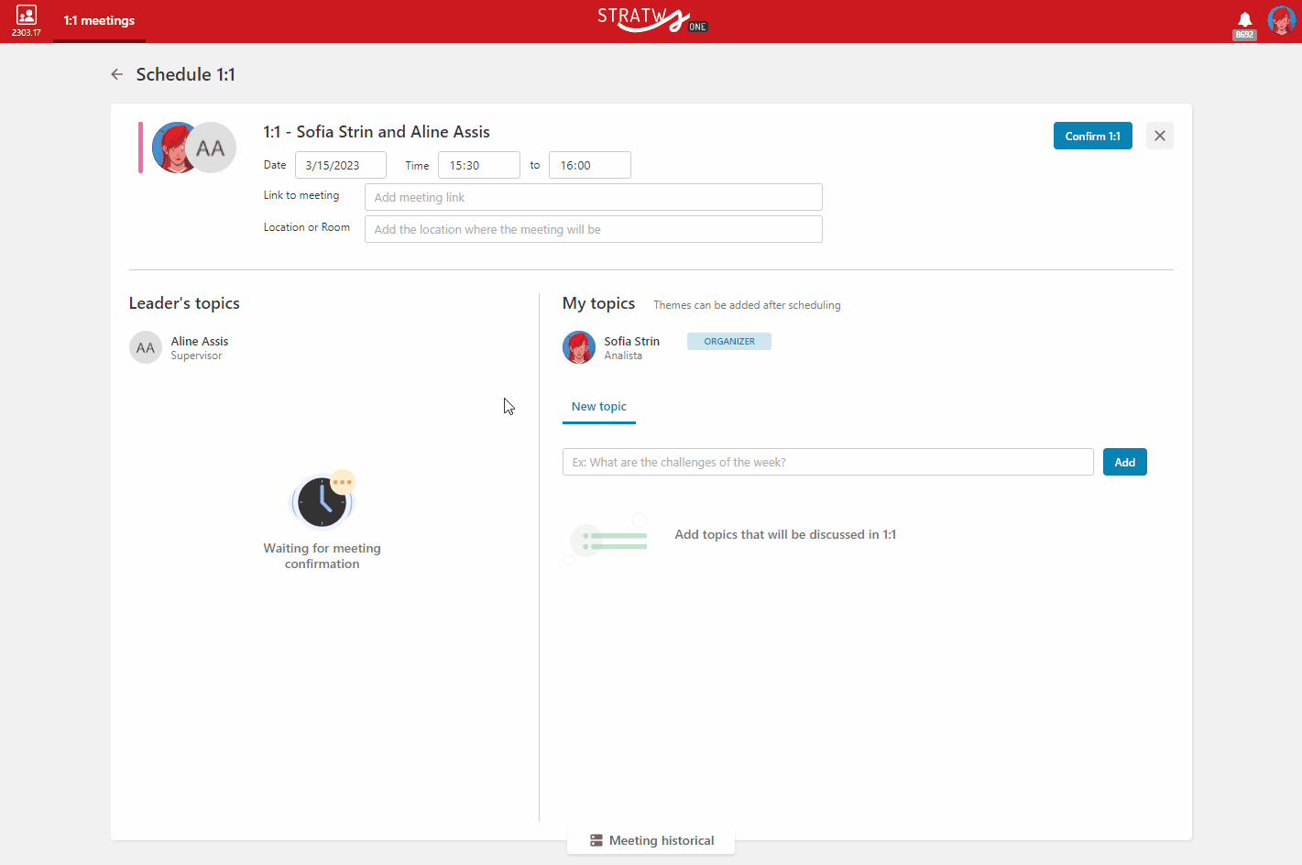Click Sofia Strin's avatar in meeting header
Image resolution: width=1302 pixels, height=865 pixels.
tap(172, 148)
